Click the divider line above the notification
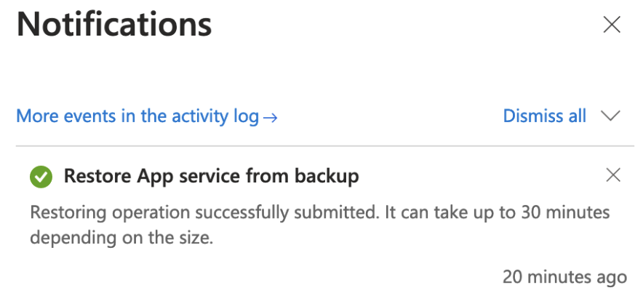The image size is (643, 301). click(x=320, y=147)
